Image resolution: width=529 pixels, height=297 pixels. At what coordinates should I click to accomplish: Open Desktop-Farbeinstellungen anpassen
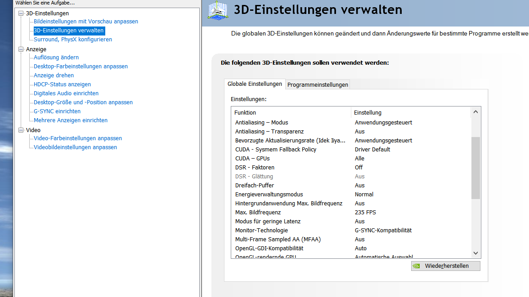(81, 66)
